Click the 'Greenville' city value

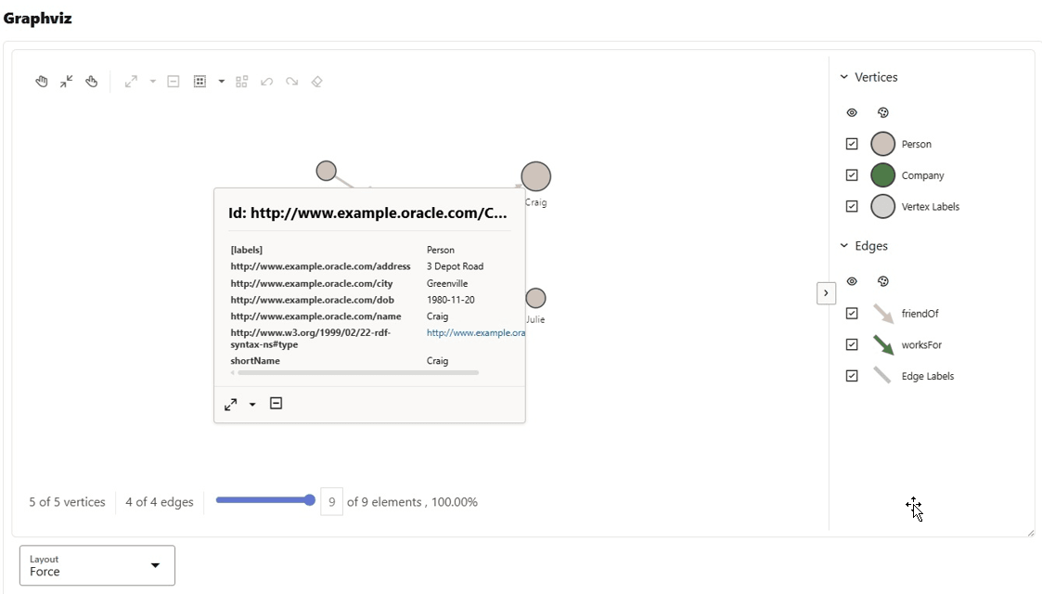point(447,284)
